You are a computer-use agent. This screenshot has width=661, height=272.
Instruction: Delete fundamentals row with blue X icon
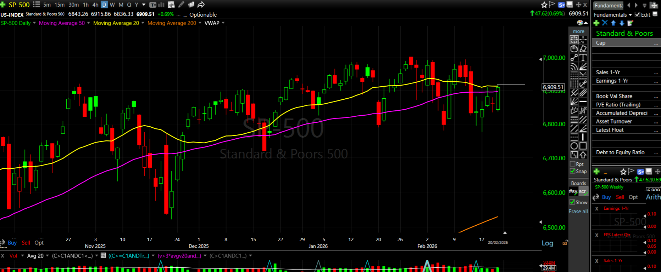(x=605, y=23)
